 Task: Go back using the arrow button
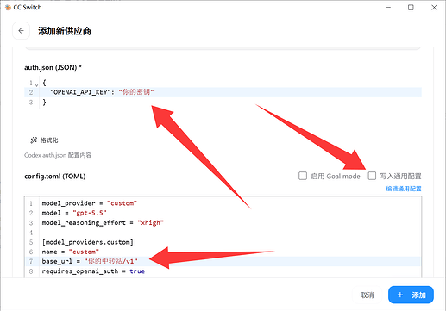click(x=21, y=31)
